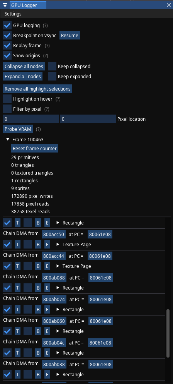Click E button for DMA 800ab04c Rectangle
This screenshot has width=173, height=384.
[x=47, y=353]
